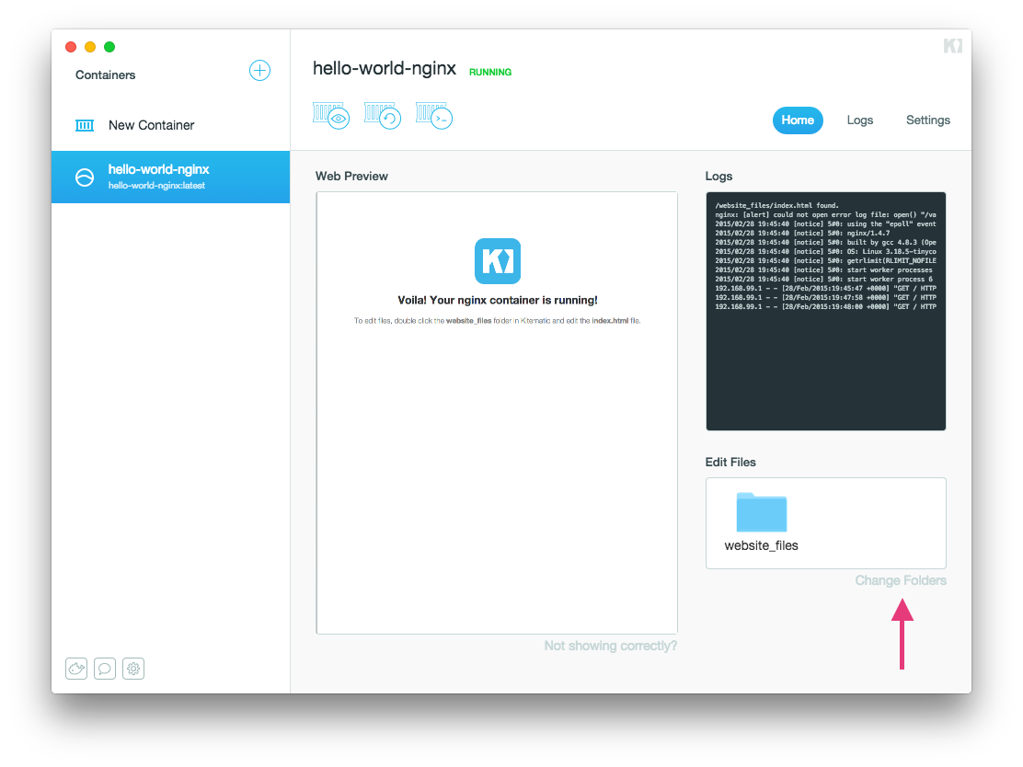Click the Change Folders link

pyautogui.click(x=900, y=580)
